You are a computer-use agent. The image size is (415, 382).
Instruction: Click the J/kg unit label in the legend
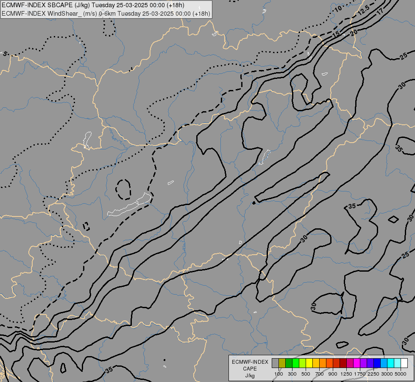[250, 376]
